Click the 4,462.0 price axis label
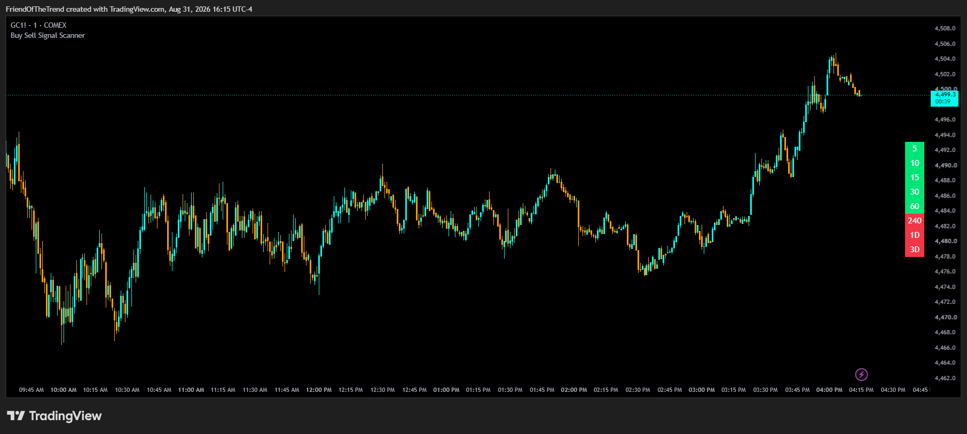Image resolution: width=967 pixels, height=434 pixels. tap(945, 378)
